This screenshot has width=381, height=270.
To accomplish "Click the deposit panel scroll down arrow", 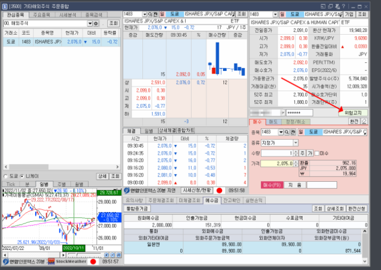I will [365, 261].
